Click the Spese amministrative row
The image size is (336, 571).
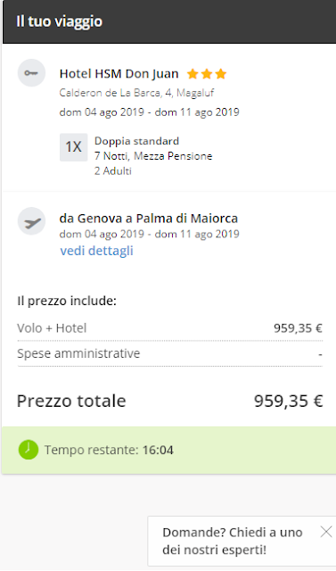170,353
